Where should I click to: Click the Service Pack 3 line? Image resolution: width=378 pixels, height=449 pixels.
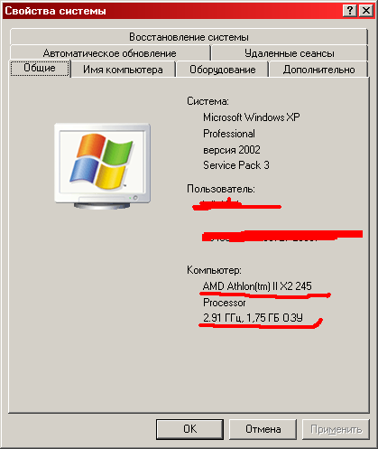coord(236,165)
